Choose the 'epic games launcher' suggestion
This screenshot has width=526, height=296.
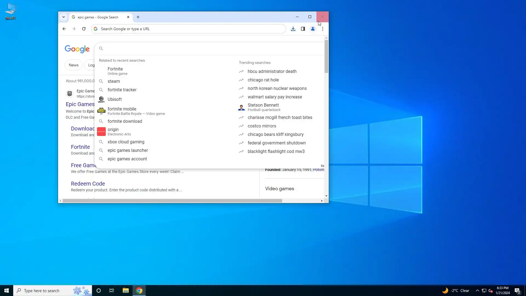click(128, 150)
